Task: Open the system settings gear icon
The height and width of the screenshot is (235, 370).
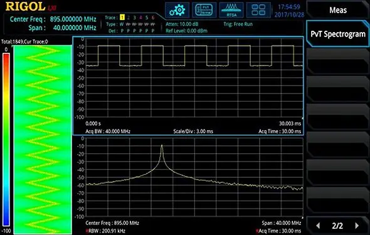Action: pos(177,10)
